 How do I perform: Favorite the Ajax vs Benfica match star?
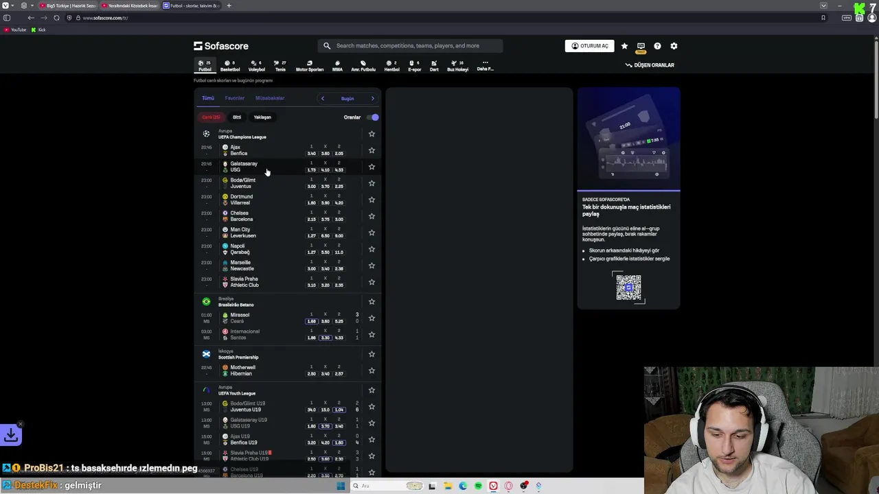pos(372,150)
